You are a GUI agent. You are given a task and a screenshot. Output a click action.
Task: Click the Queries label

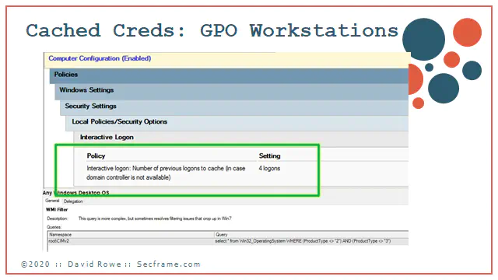coord(54,227)
